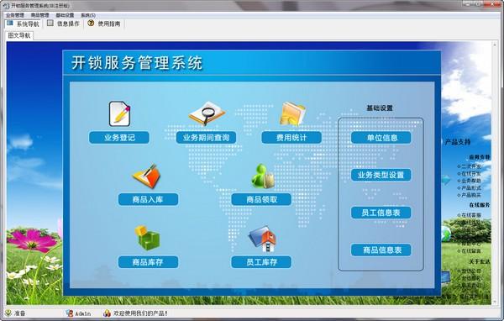This screenshot has width=504, height=321.
Task: Click the 准备 status icon
Action: click(8, 313)
